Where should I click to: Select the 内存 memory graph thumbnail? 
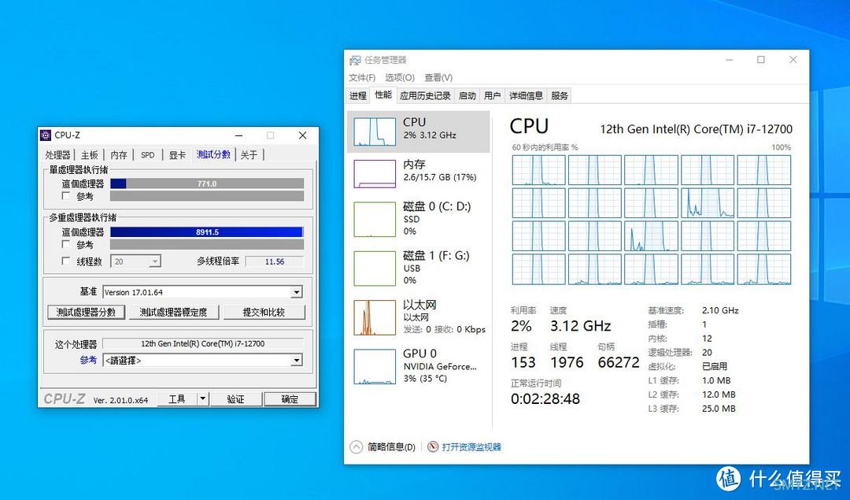pyautogui.click(x=375, y=173)
